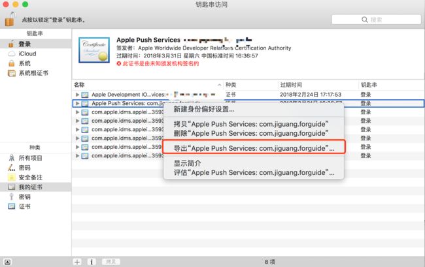Viewport: 425px width, 267px height.
Task: Show 所有项目 category
Action: point(35,158)
